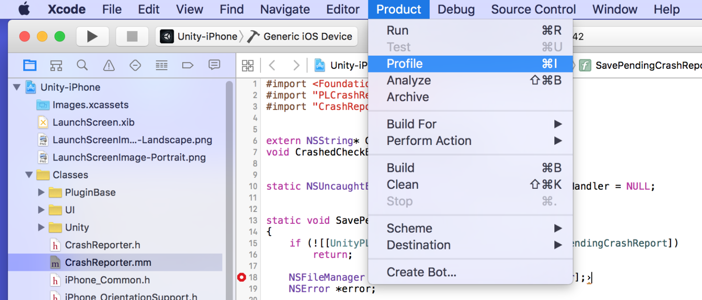702x300 pixels.
Task: Select LaunchScreen.xib file
Action: (x=93, y=122)
